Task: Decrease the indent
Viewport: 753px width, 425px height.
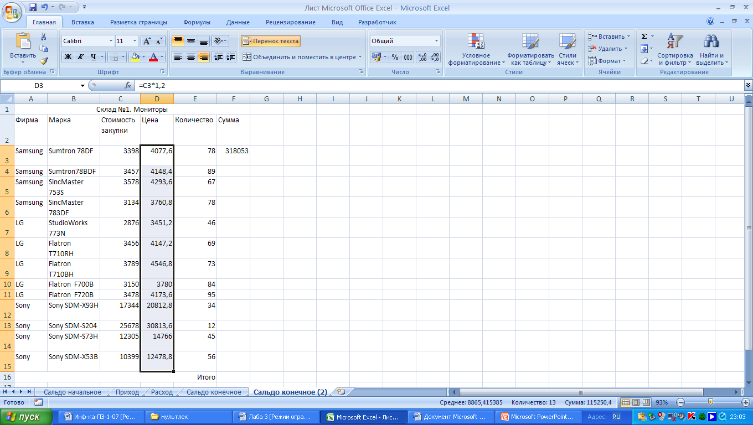Action: (x=218, y=57)
